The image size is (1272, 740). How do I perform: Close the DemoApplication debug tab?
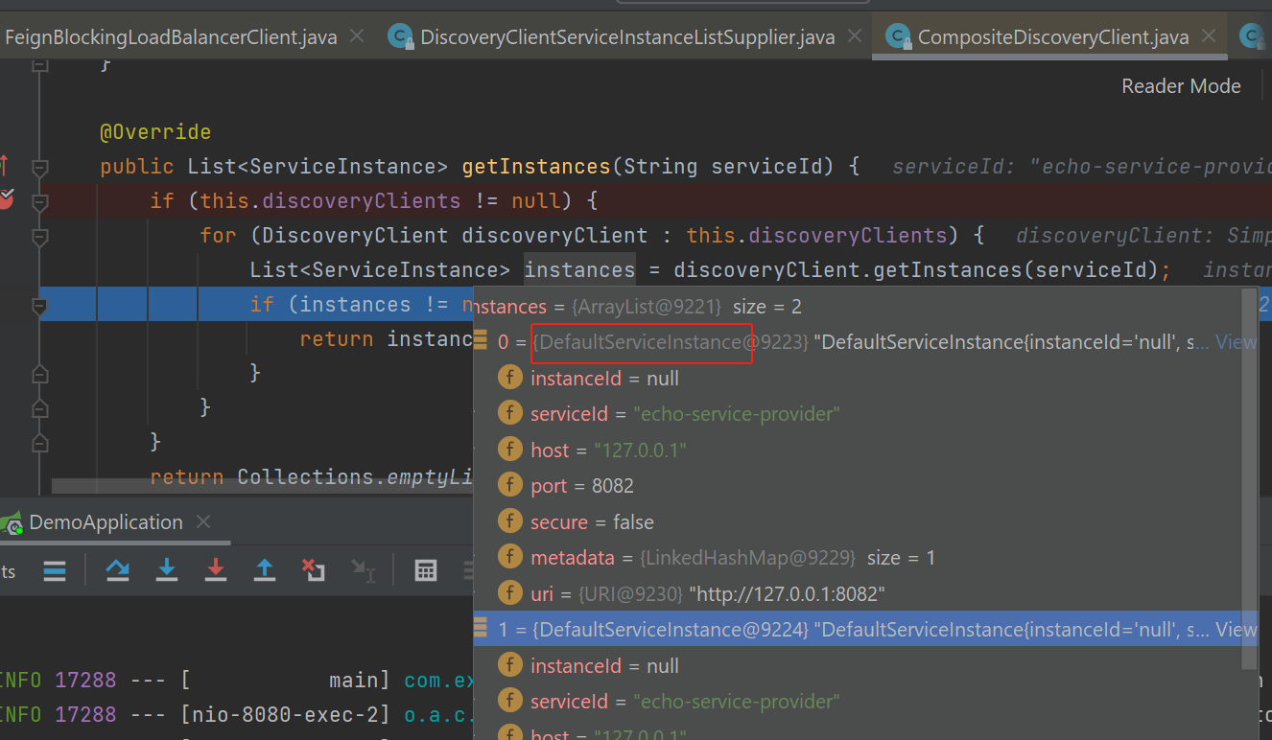[202, 522]
